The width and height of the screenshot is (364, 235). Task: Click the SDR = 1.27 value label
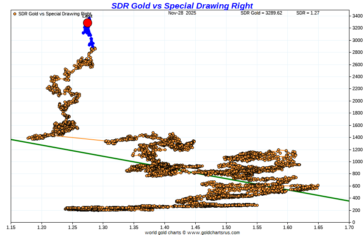pos(307,13)
